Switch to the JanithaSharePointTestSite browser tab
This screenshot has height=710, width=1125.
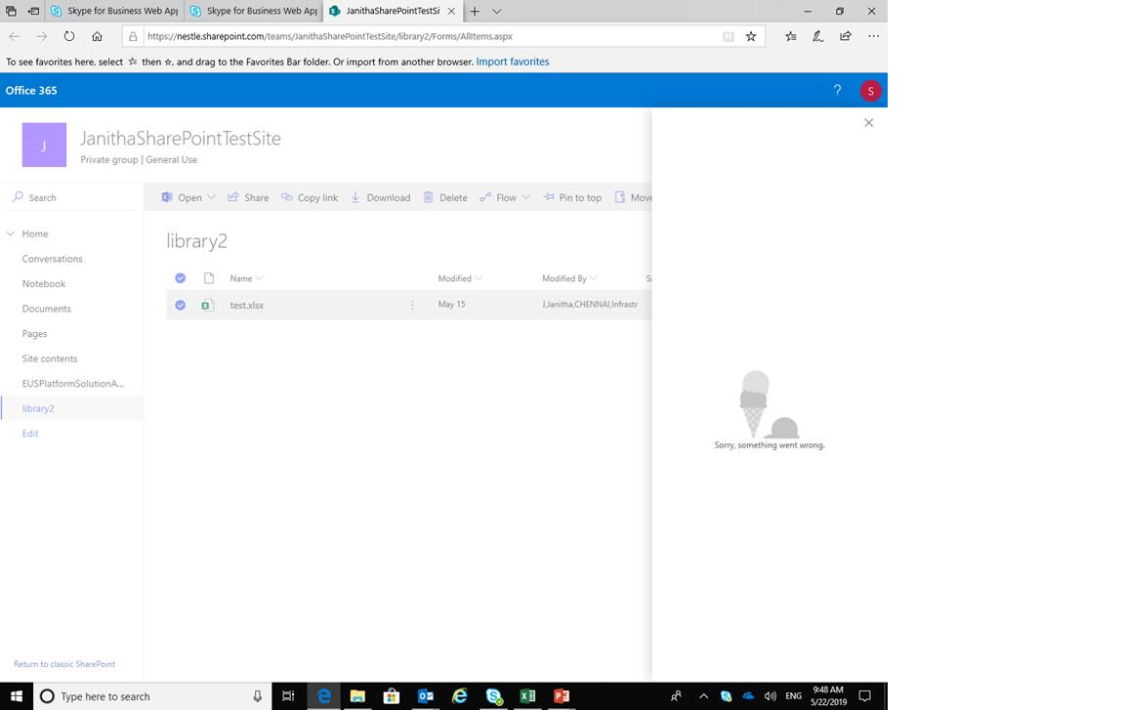[x=390, y=12]
